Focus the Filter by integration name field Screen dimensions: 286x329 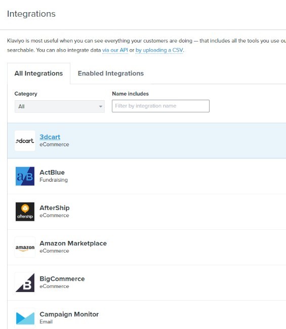160,106
